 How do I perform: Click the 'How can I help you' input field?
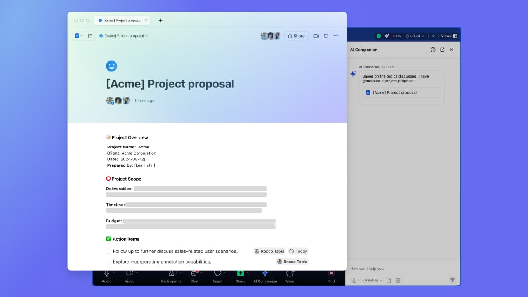[x=396, y=269]
